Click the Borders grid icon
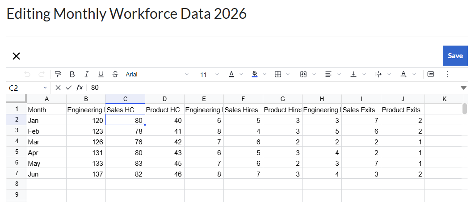Image resolution: width=475 pixels, height=202 pixels. [278, 74]
